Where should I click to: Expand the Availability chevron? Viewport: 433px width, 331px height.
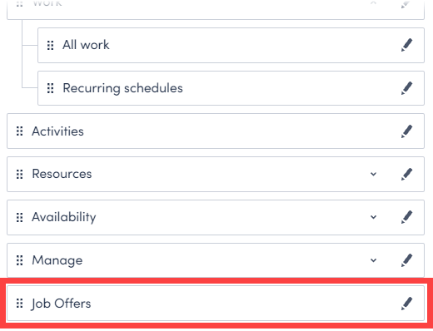pos(374,217)
